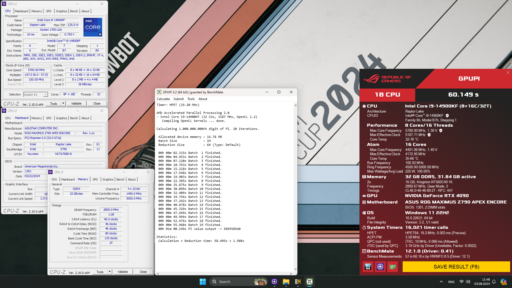Switch to the Bench tab in the top CPU-Z window

[74, 11]
